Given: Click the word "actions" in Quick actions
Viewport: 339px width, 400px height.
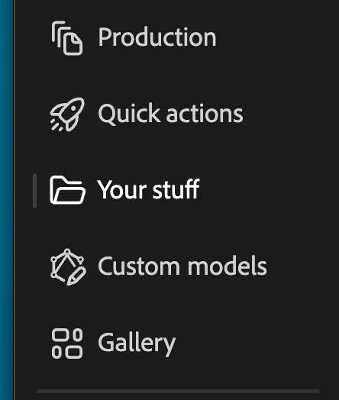Looking at the screenshot, I should point(205,114).
